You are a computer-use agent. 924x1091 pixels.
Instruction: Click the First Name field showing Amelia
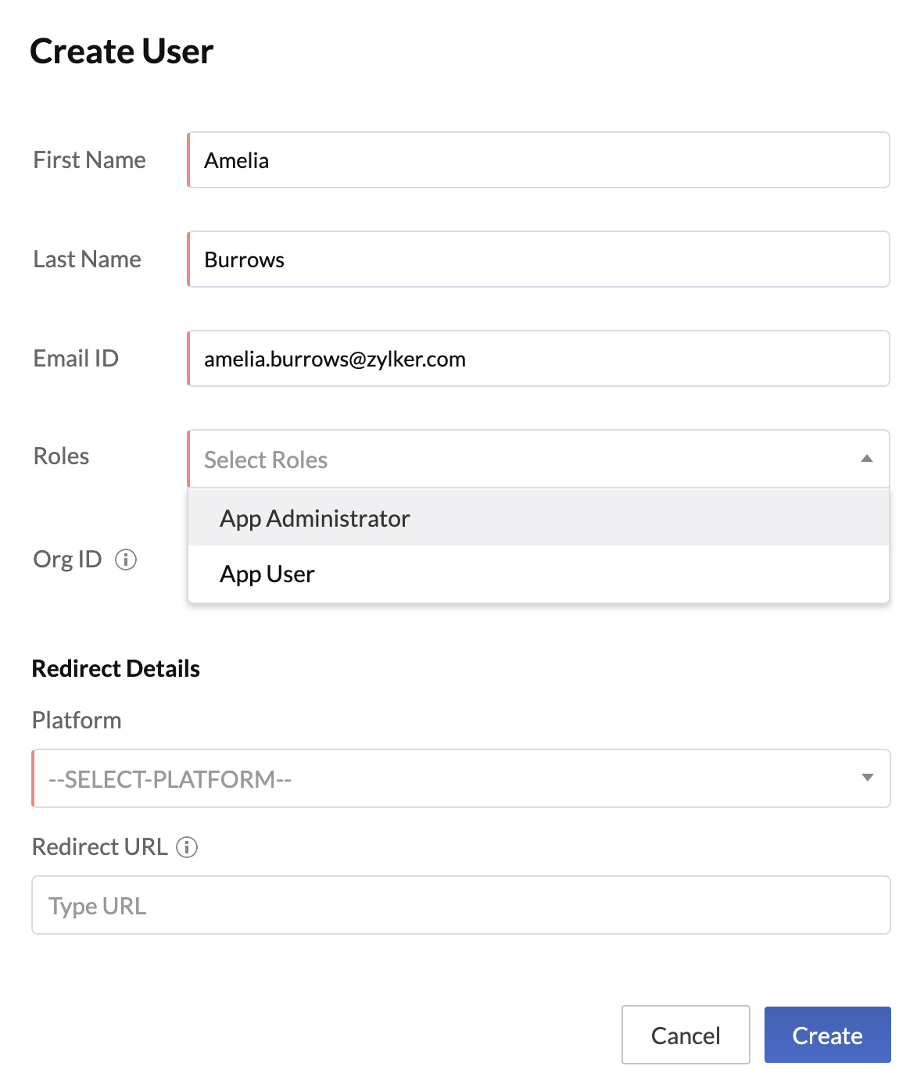pyautogui.click(x=538, y=159)
